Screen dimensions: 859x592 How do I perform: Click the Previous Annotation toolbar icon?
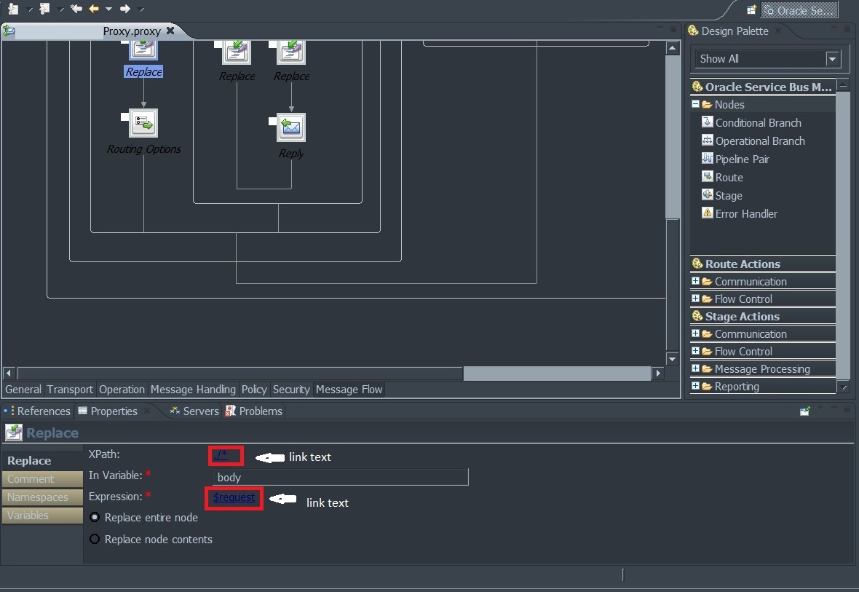(x=45, y=9)
